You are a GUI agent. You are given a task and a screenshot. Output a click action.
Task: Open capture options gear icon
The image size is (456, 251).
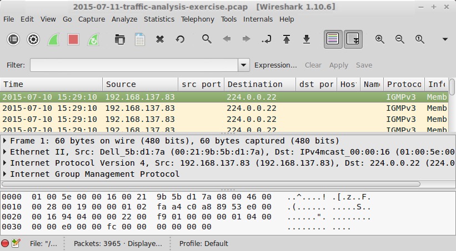pos(33,39)
